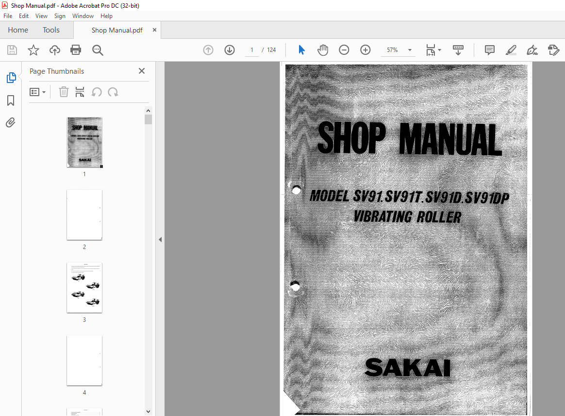Add to starred with star icon
The image size is (565, 416).
[33, 50]
